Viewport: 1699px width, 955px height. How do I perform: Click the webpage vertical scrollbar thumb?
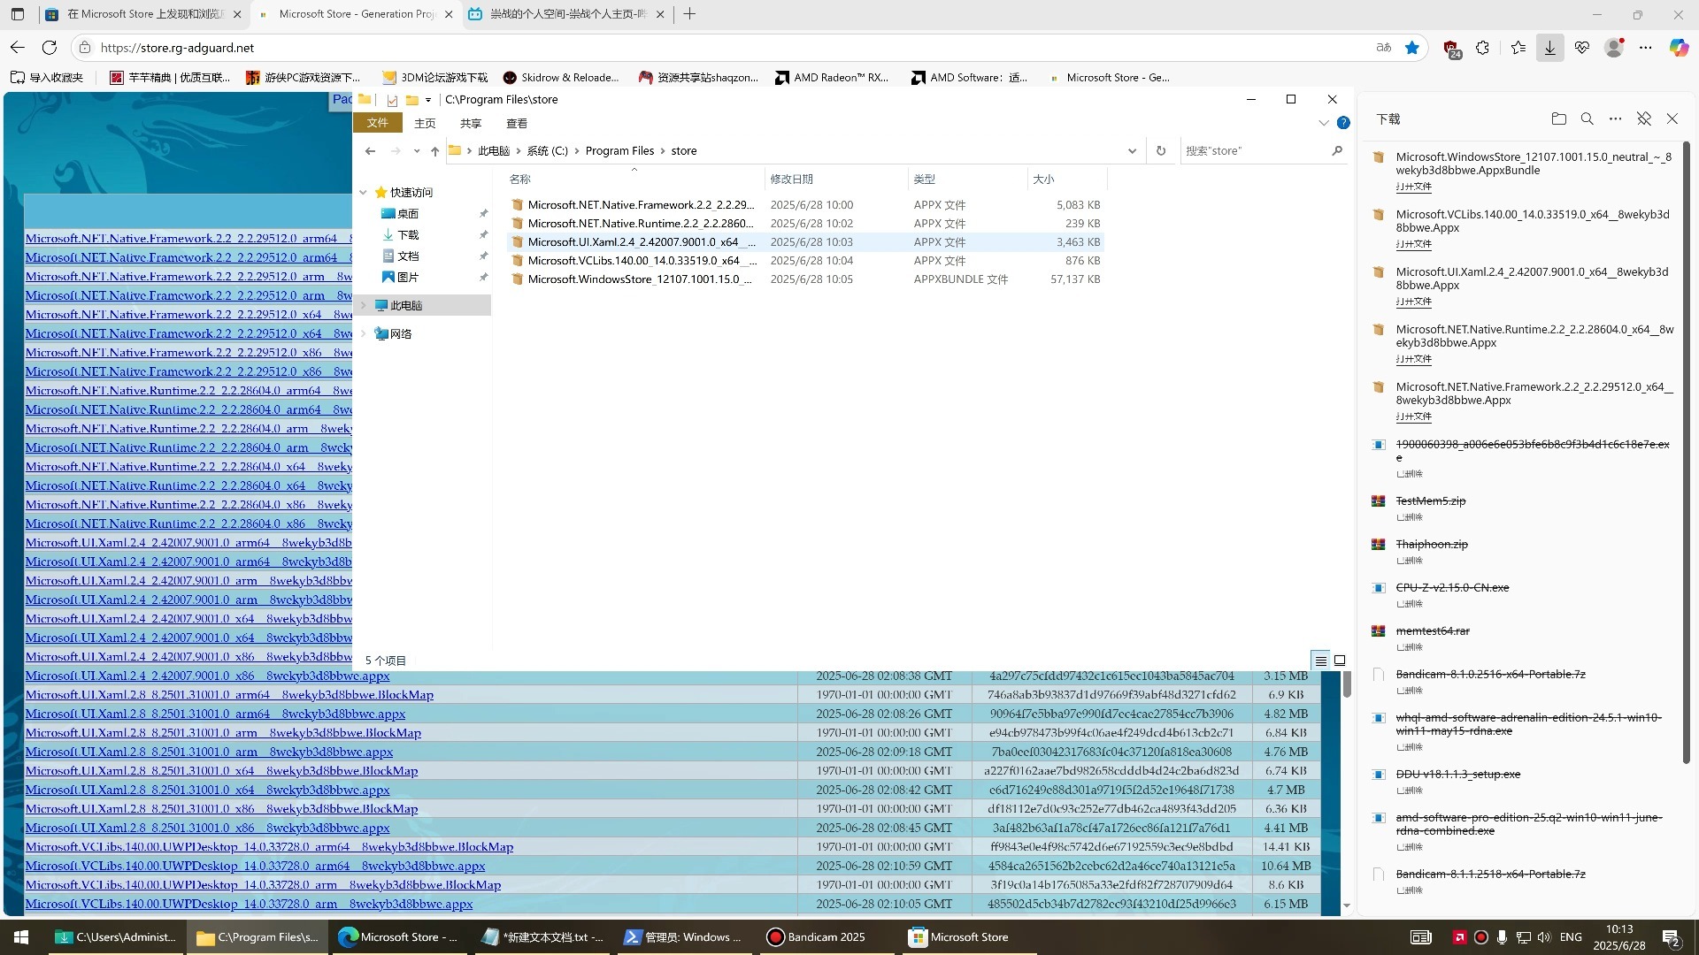tap(1347, 684)
